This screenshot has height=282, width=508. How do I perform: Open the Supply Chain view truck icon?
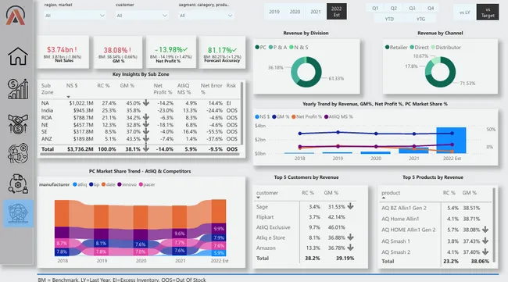click(x=18, y=184)
